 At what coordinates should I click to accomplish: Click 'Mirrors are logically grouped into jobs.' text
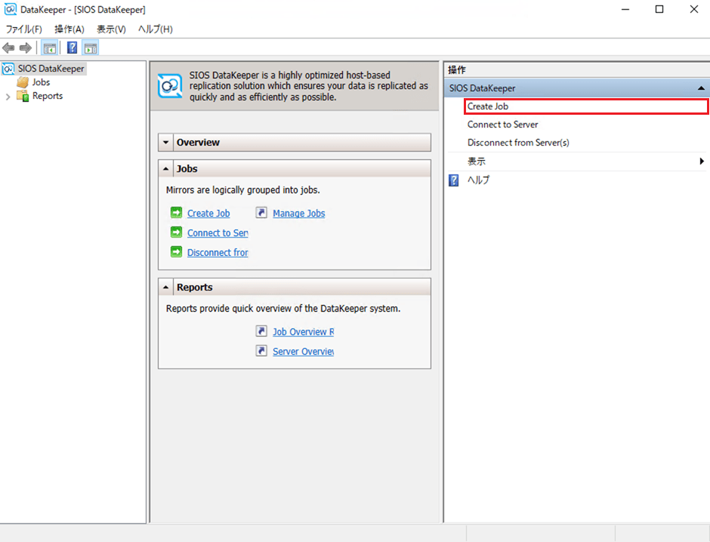pos(242,190)
